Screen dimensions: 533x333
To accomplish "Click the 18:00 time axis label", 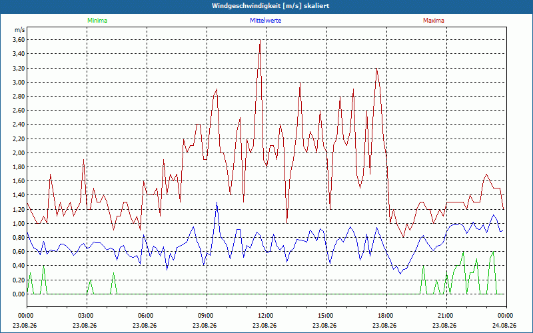I will coord(386,316).
